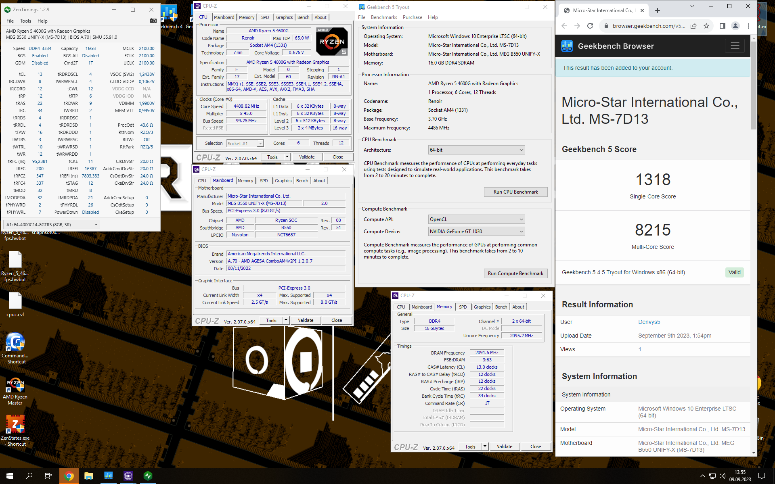
Task: Open ZenTimings File menu
Action: [10, 21]
